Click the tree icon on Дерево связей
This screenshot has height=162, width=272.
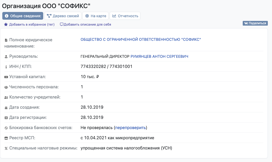point(49,16)
